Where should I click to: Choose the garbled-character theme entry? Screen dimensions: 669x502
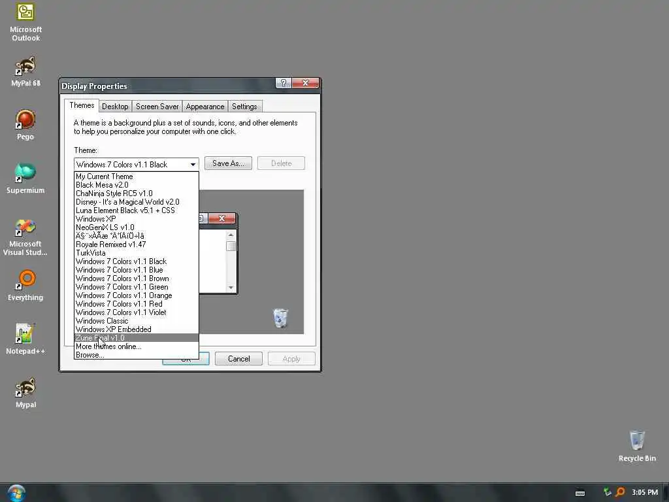click(x=136, y=235)
